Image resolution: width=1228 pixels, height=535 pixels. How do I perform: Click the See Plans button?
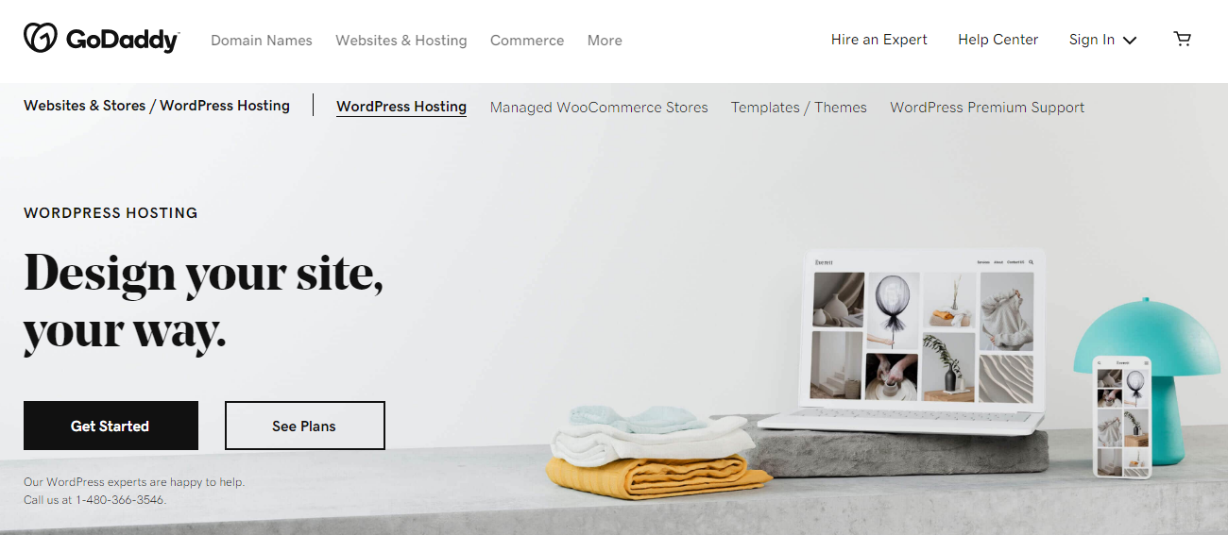point(304,426)
